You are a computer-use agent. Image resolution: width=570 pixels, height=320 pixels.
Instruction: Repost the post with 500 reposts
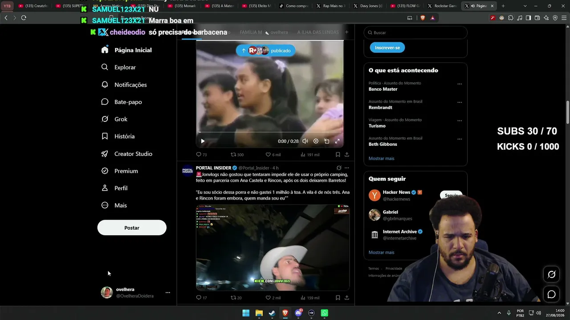coord(237,155)
